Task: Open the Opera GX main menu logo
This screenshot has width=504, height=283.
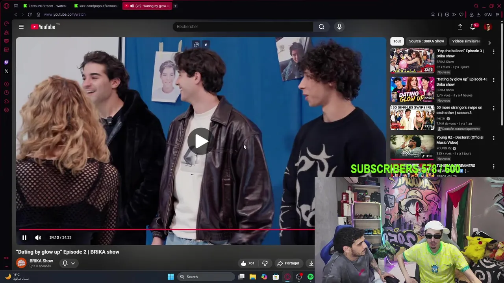Action: pos(6,6)
